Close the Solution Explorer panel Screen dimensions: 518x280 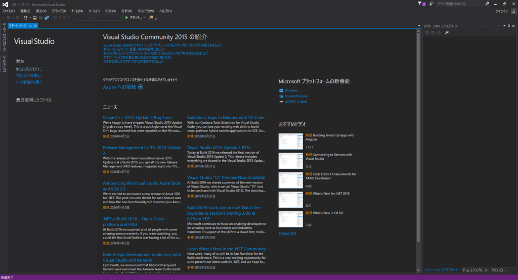click(x=513, y=26)
